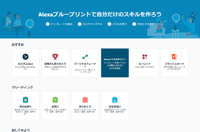
Task: Click description お母さんに感謝の気持ちを伝えよう
Action: (x=55, y=68)
